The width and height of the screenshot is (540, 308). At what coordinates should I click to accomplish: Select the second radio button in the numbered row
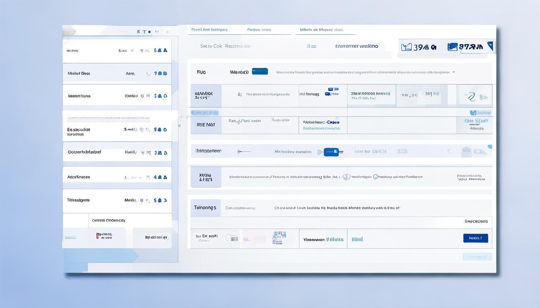click(376, 177)
